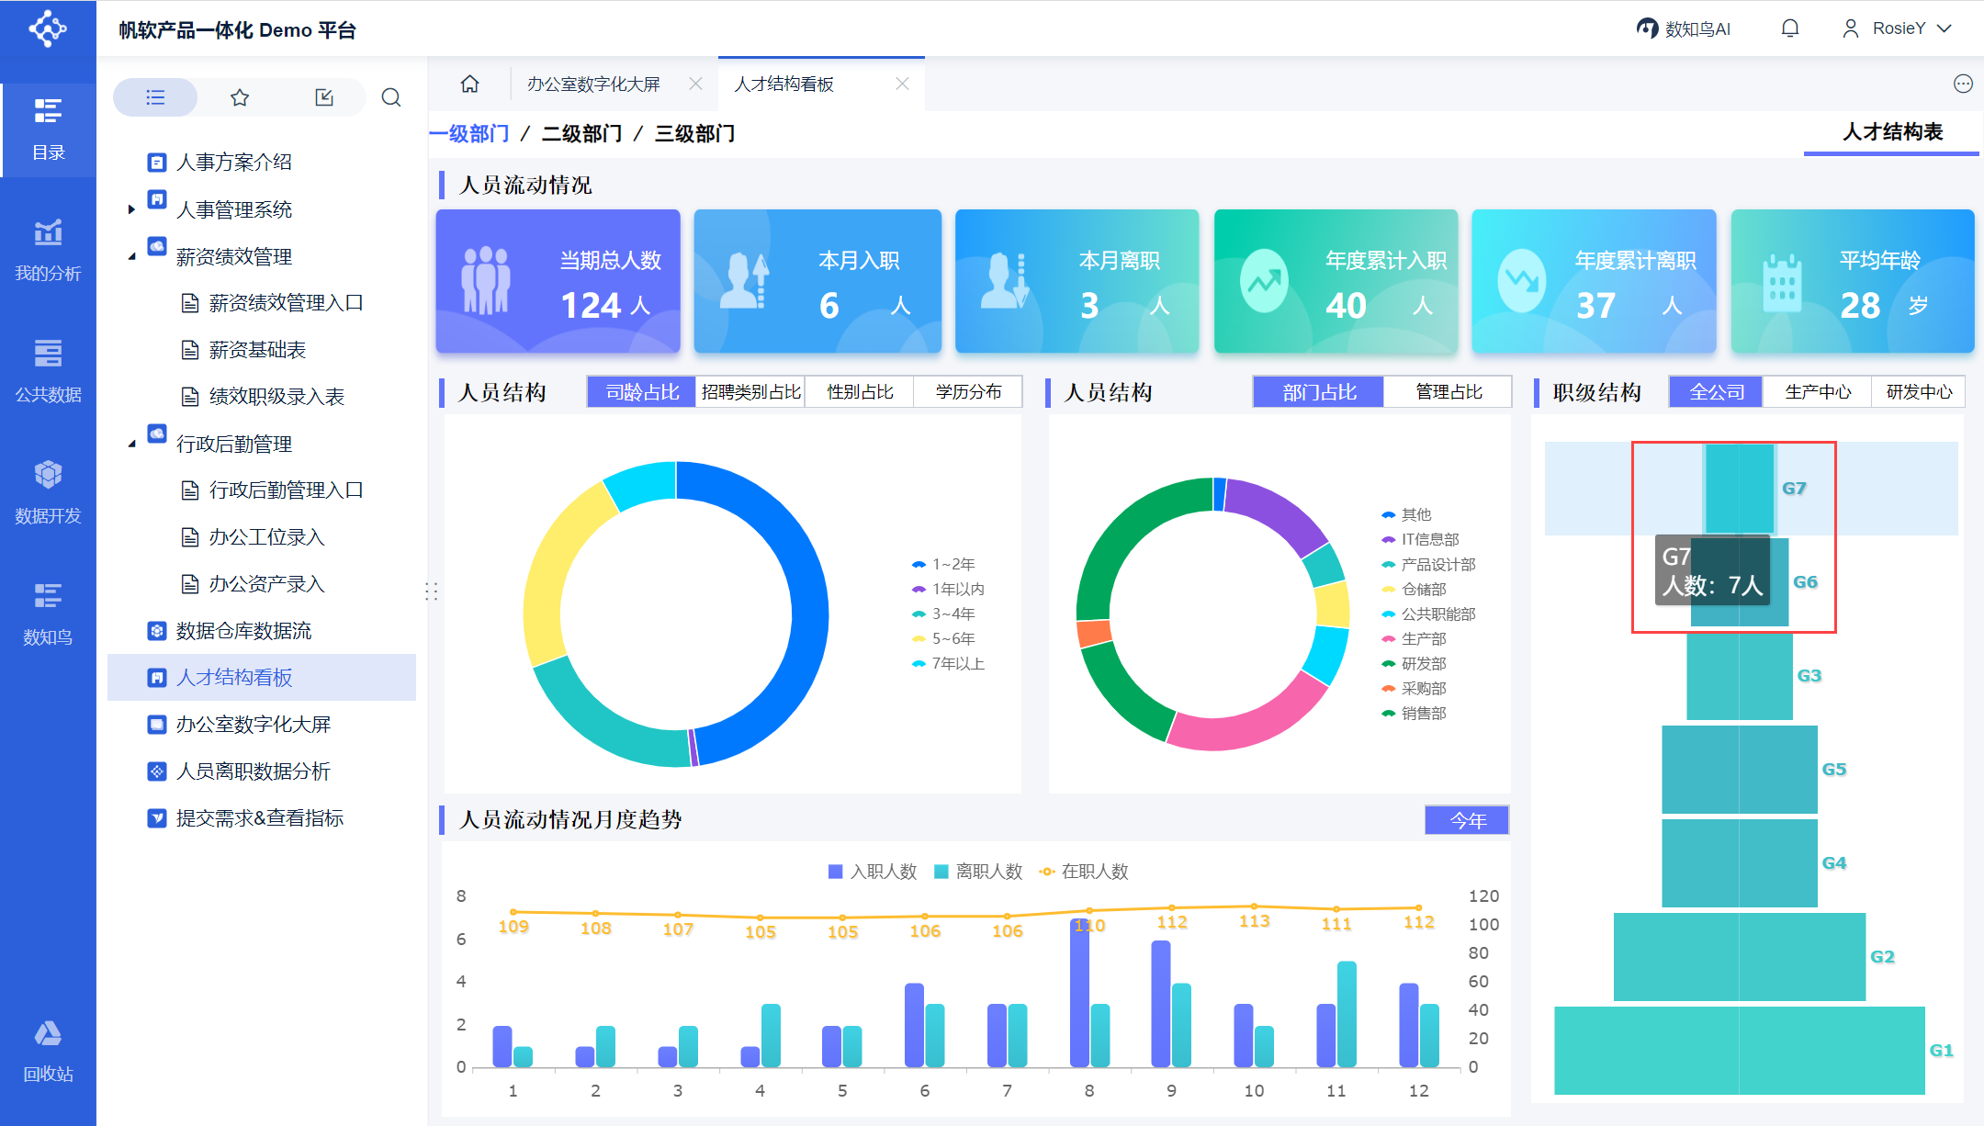1984x1126 pixels.
Task: Collapse the 薪资绩效管理 folder
Action: tap(131, 256)
